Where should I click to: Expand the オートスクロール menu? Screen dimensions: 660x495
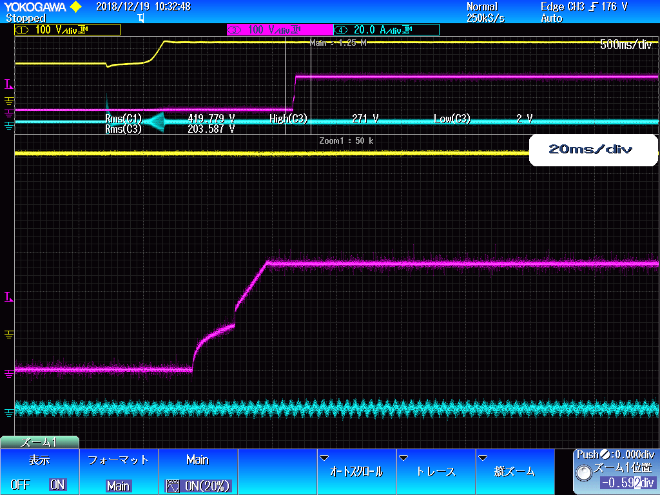356,471
